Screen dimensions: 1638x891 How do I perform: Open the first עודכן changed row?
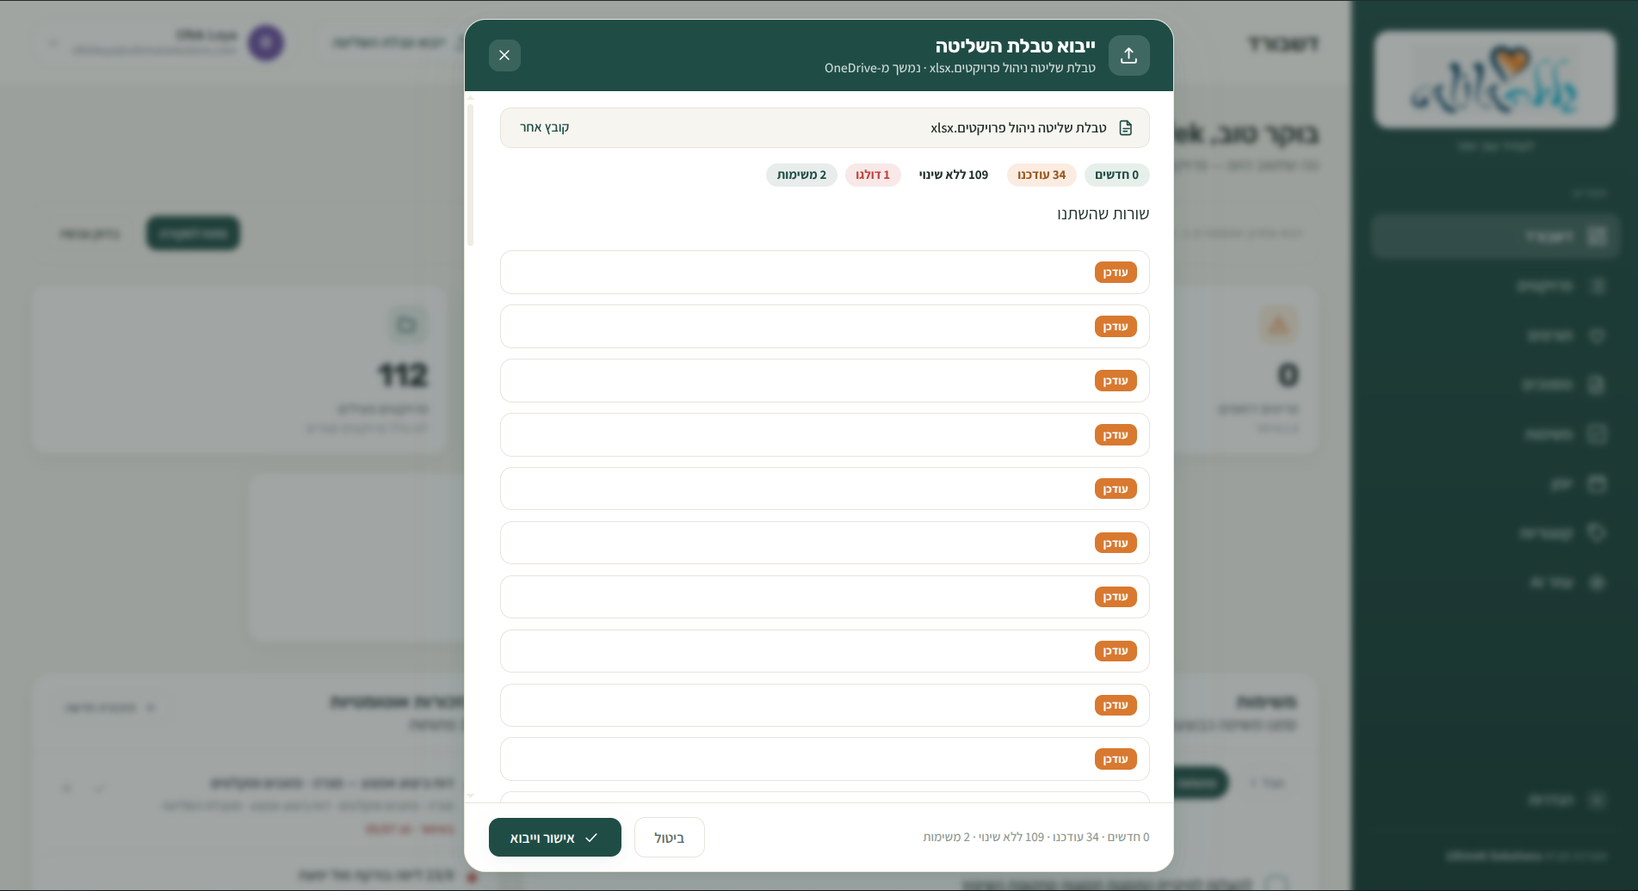(825, 273)
